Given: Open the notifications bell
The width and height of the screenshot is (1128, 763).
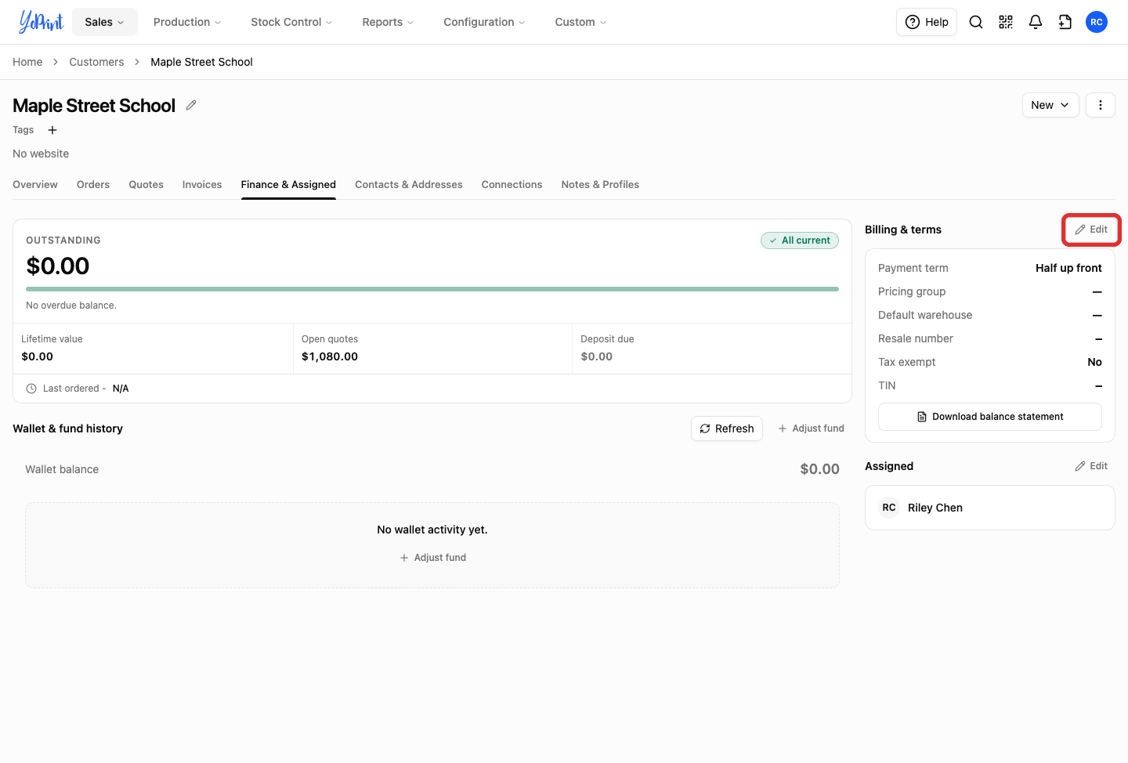Looking at the screenshot, I should [1036, 22].
